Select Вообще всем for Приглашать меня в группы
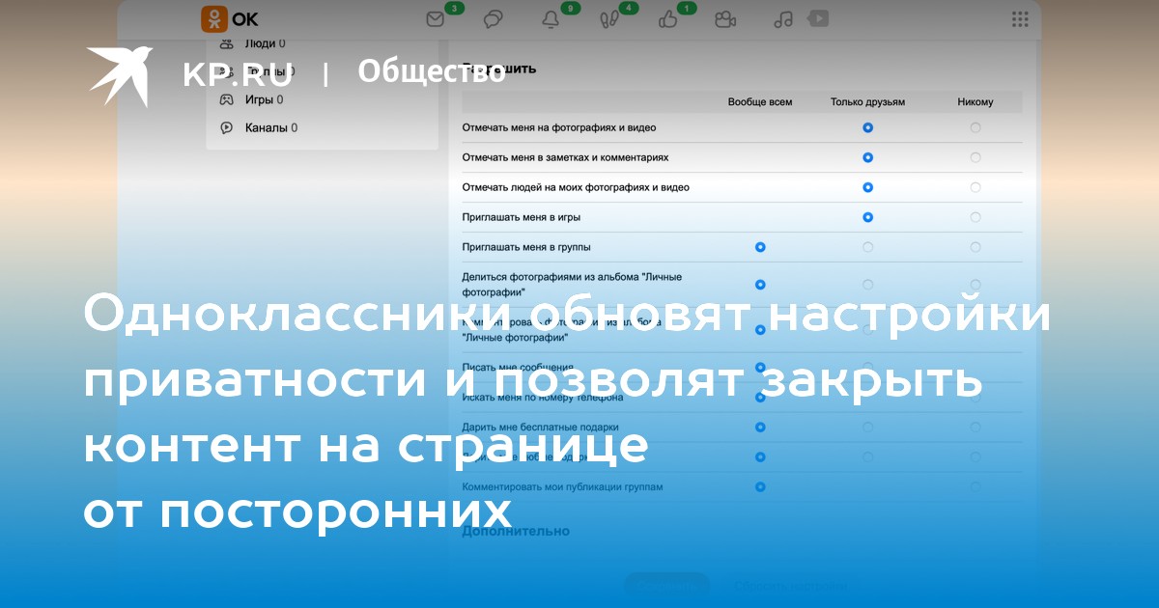This screenshot has height=608, width=1159. [760, 247]
